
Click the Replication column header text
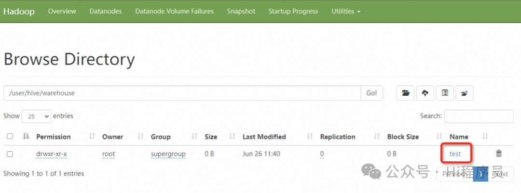pos(338,137)
